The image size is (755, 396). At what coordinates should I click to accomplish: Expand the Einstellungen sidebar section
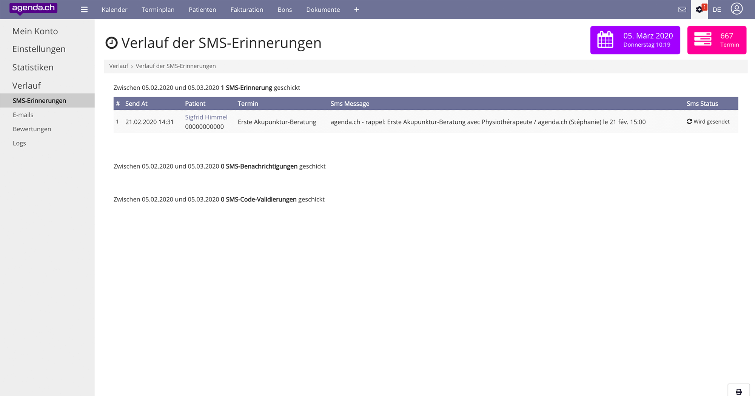[39, 49]
